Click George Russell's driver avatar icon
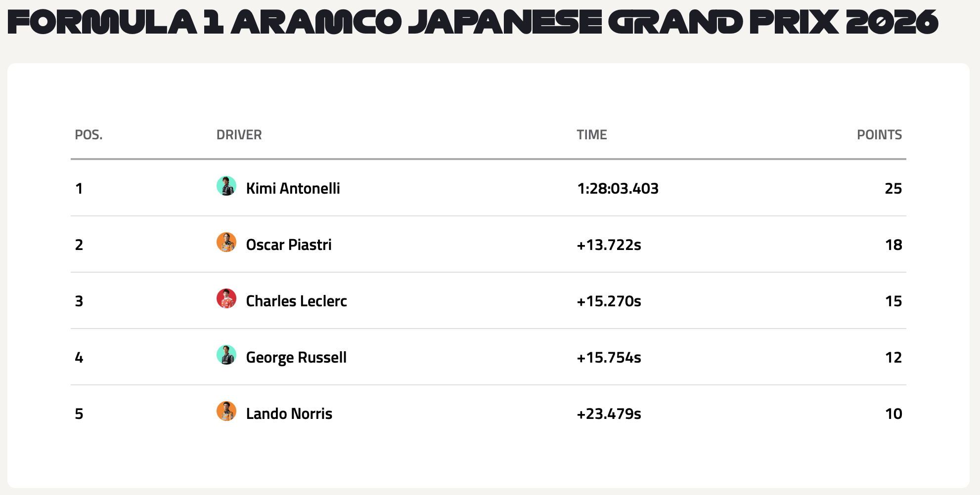Image resolution: width=980 pixels, height=495 pixels. click(x=226, y=355)
